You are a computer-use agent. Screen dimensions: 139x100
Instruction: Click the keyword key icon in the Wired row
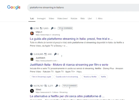57,86
